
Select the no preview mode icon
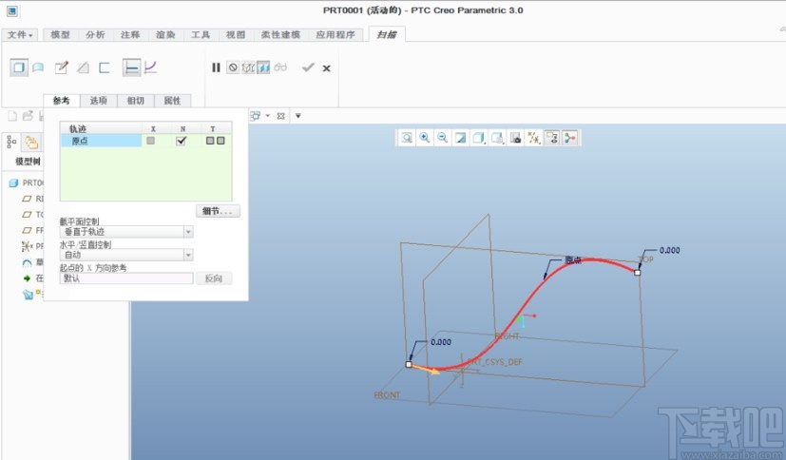[x=233, y=67]
